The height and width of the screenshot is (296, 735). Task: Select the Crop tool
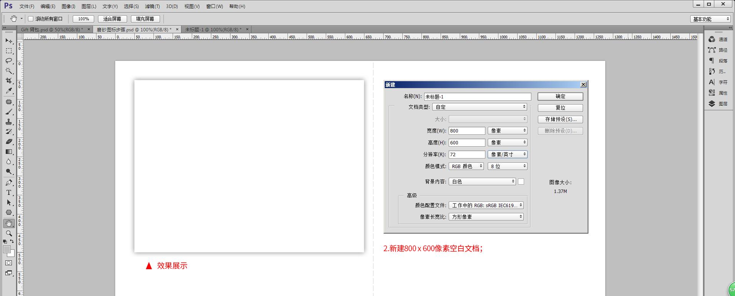tap(9, 81)
